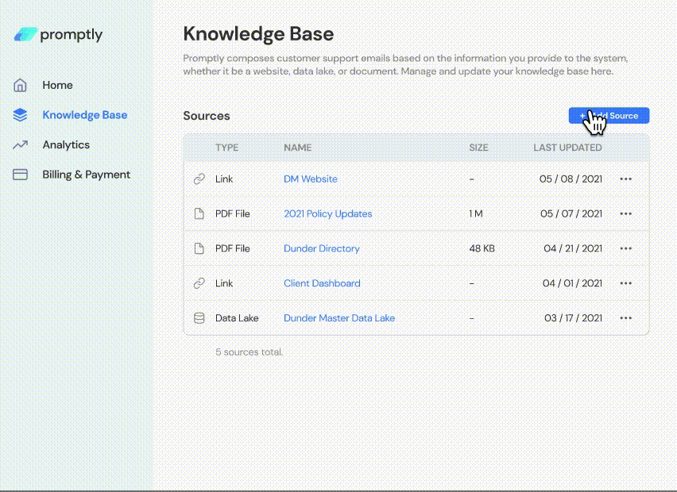Screen dimensions: 677x492
Task: Click the Promptly logo icon
Action: (x=25, y=34)
